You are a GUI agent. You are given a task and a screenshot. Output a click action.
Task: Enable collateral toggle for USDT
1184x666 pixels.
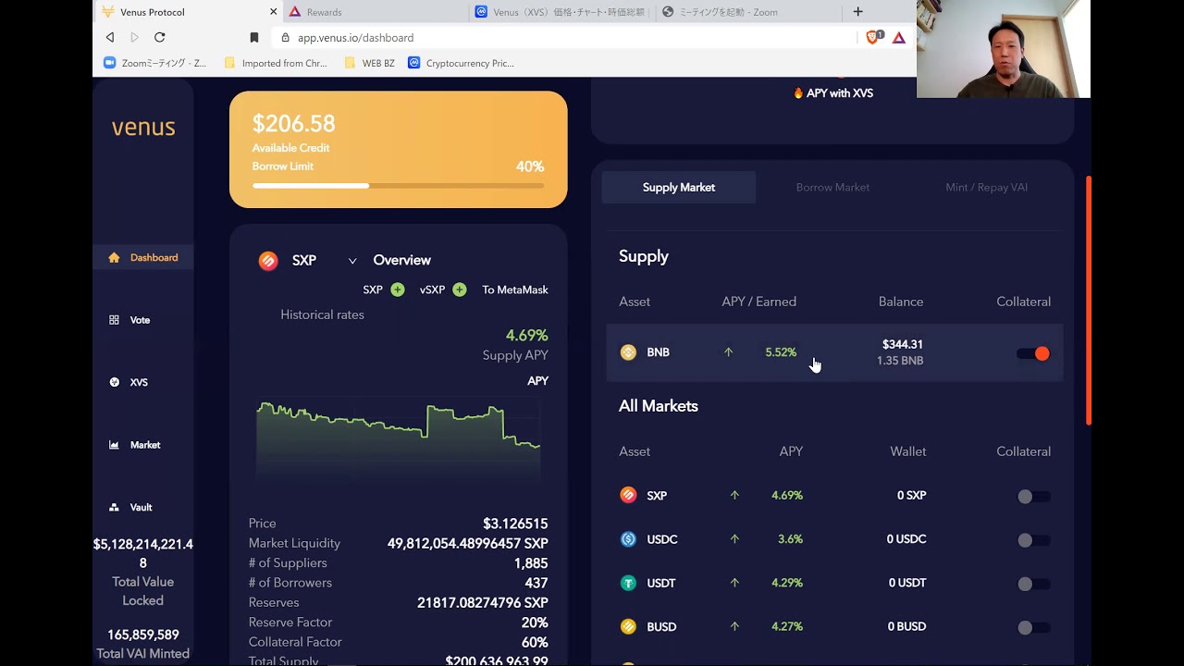(1032, 584)
